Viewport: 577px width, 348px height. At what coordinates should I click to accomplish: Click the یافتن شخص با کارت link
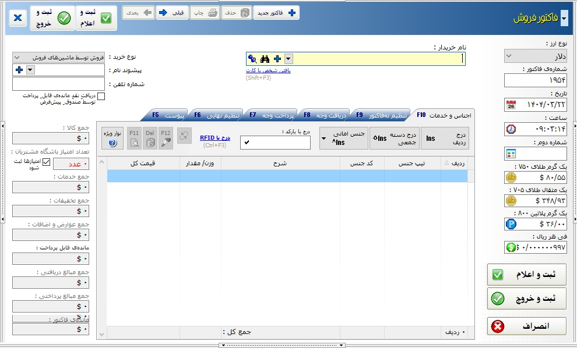click(x=268, y=70)
